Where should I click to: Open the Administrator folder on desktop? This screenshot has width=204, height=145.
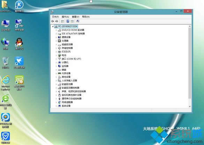click(x=5, y=6)
